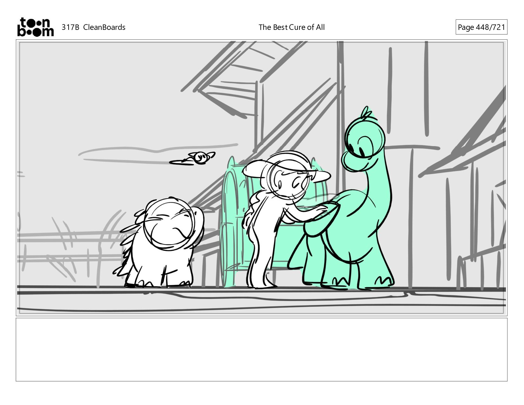Click the Toon Boom logo
Image resolution: width=524 pixels, height=405 pixels.
click(35, 27)
